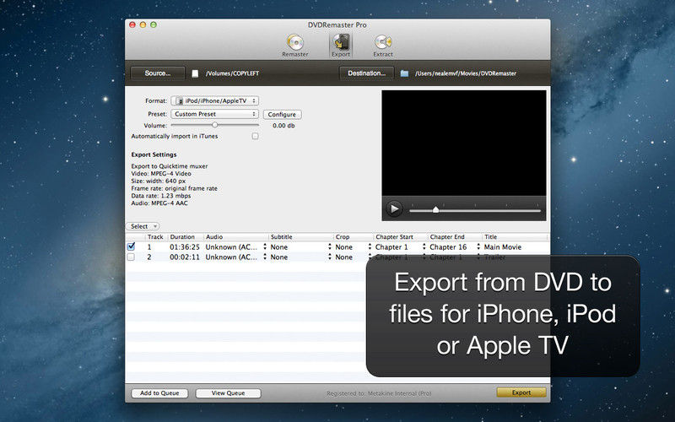Enable Automatically import in iTunes checkbox

[x=256, y=136]
